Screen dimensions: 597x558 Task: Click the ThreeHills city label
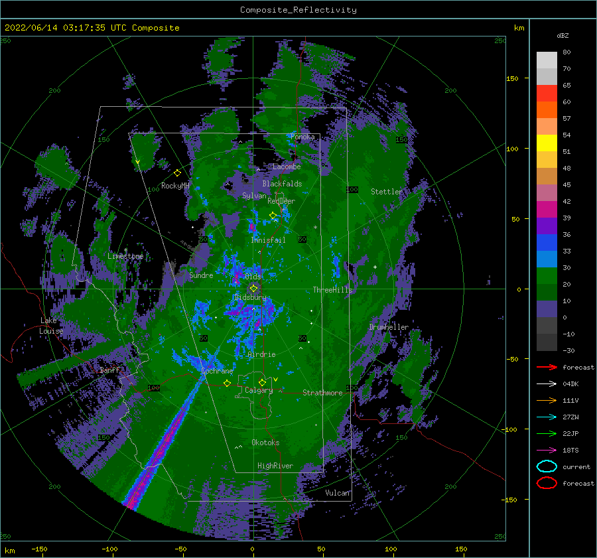tap(332, 290)
